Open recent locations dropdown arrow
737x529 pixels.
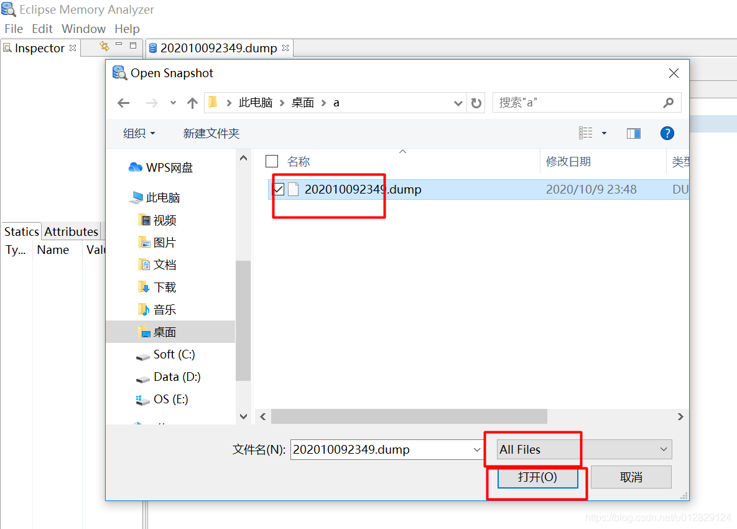coord(173,103)
